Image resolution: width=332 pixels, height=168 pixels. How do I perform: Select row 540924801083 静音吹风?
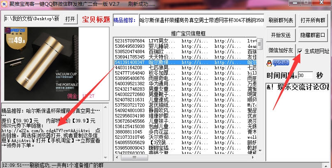pos(185,110)
